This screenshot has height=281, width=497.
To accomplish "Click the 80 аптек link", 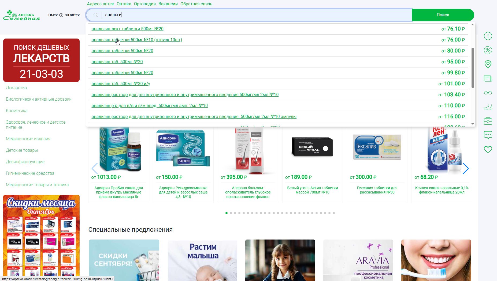I will (72, 15).
